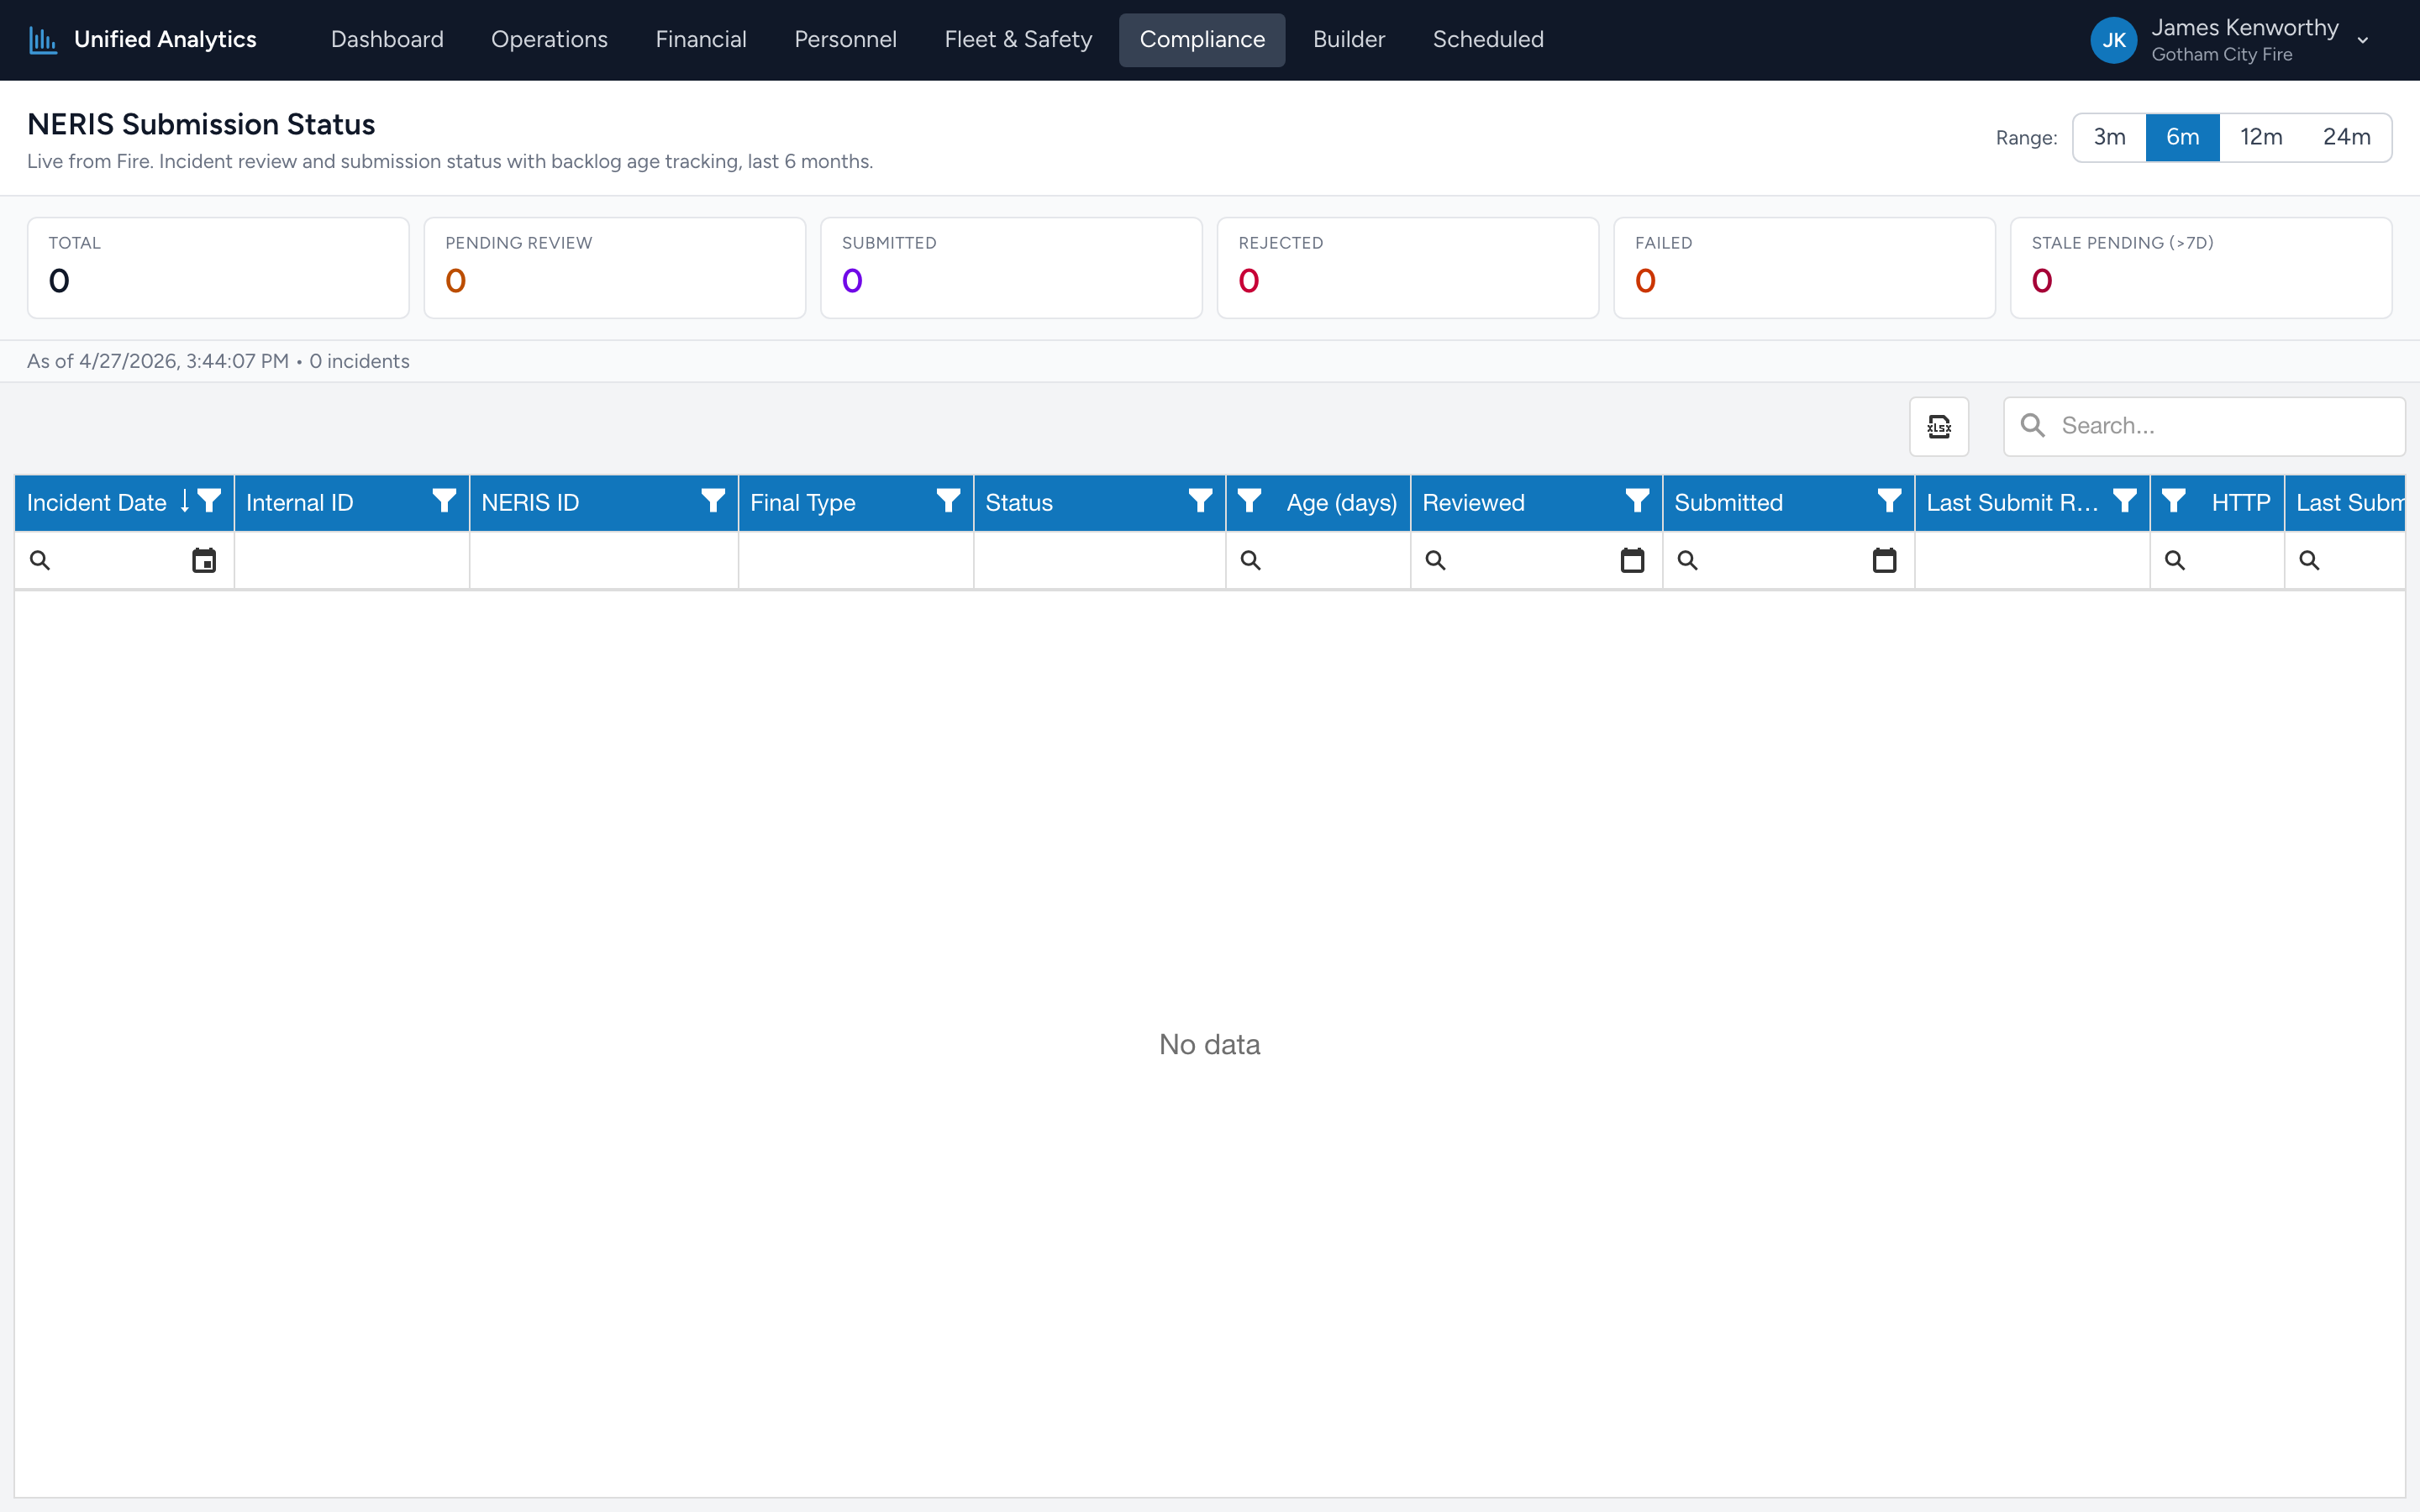Open the Personnel tab
The image size is (2420, 1512).
tap(845, 40)
